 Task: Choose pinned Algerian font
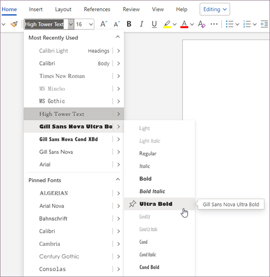coord(68,193)
